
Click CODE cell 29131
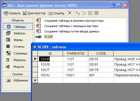coord(101,59)
